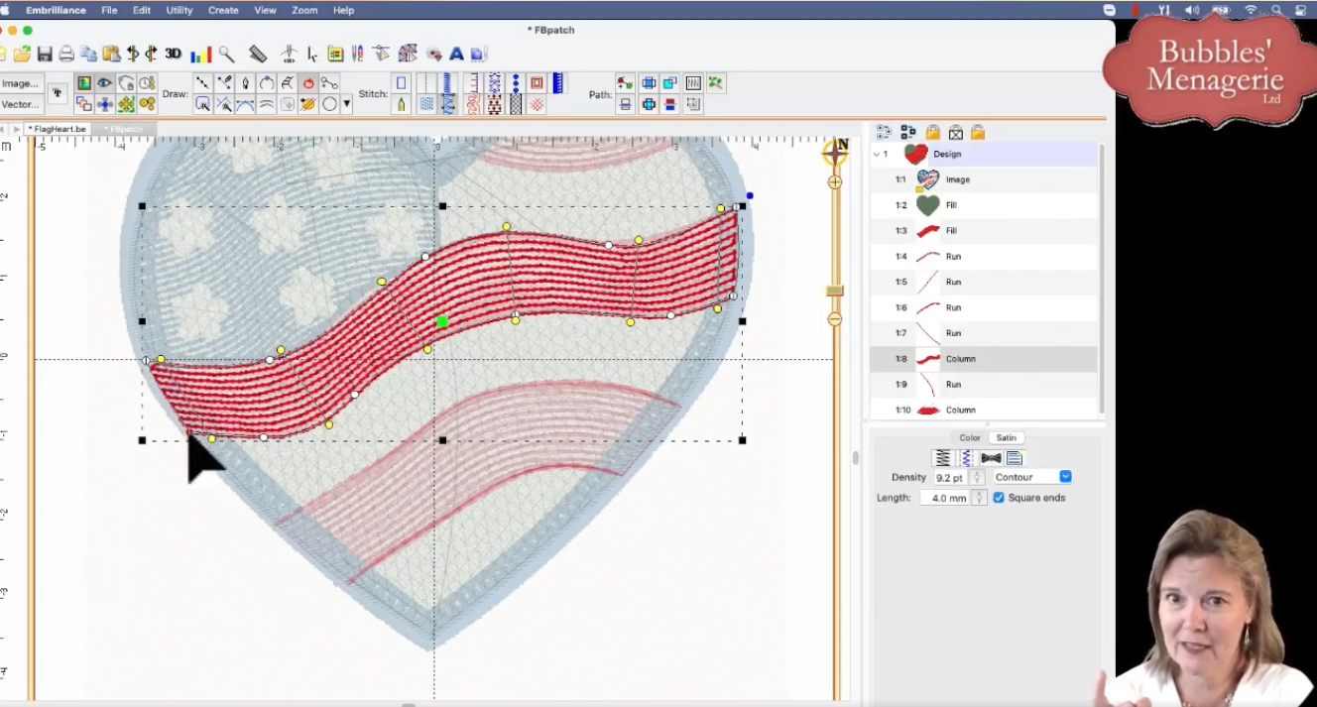Toggle the 3D view icon
The height and width of the screenshot is (707, 1317).
pyautogui.click(x=174, y=54)
